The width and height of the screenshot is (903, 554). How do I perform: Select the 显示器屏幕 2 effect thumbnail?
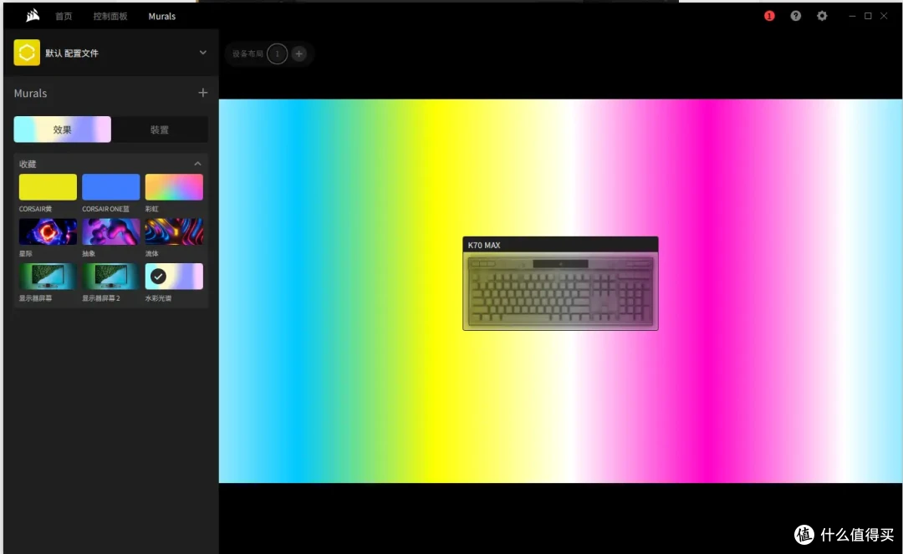point(110,276)
